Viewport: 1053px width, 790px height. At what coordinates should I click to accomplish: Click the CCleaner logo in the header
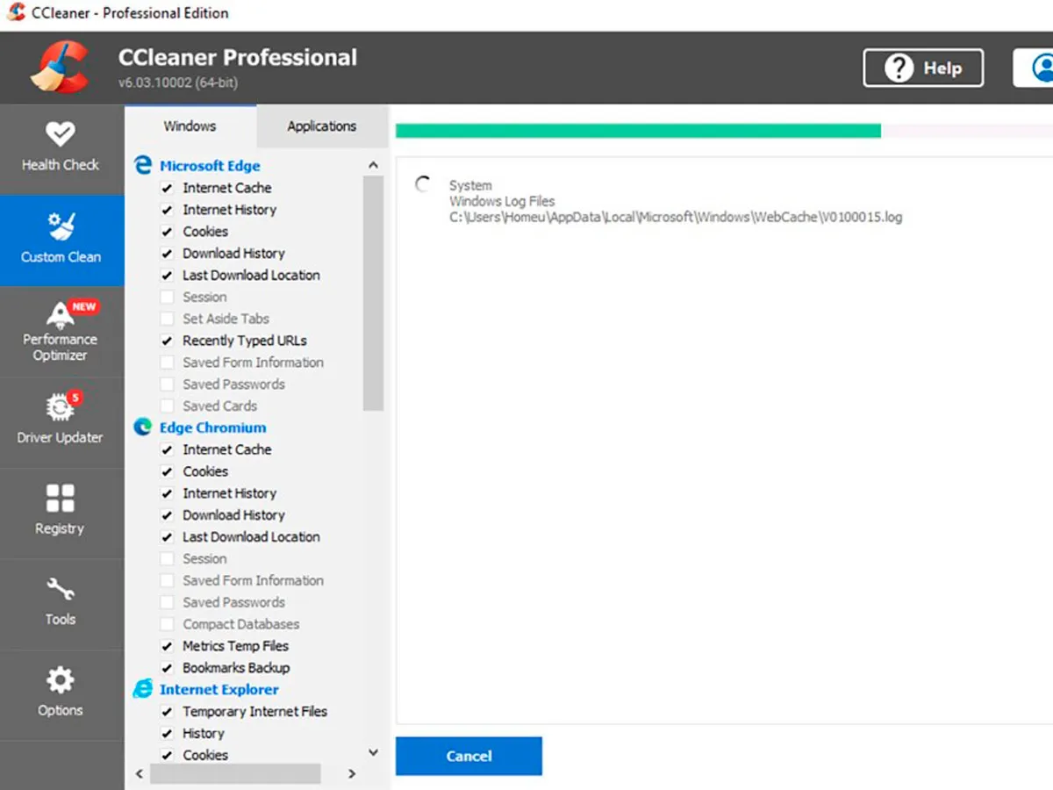[x=59, y=67]
